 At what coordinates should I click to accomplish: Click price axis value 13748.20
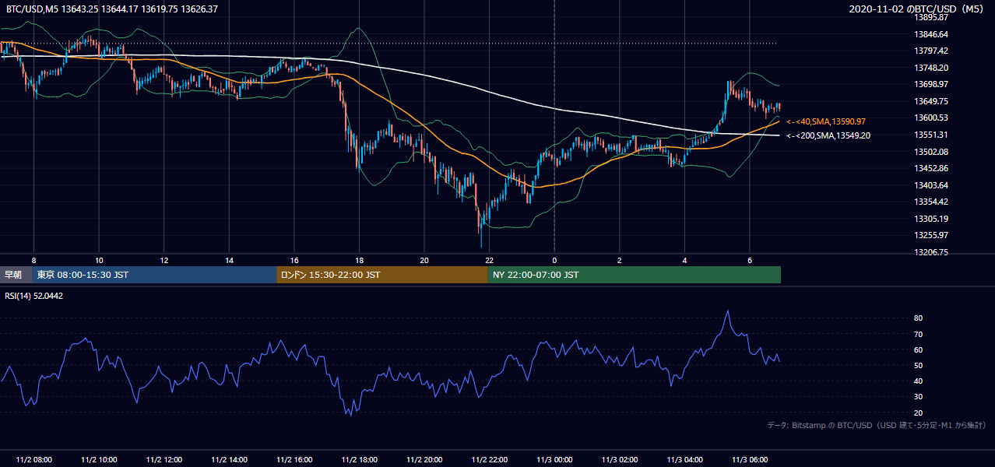pyautogui.click(x=931, y=68)
